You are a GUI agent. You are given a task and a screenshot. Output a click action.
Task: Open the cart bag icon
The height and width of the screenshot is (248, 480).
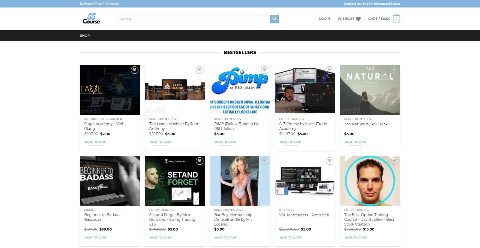[396, 18]
